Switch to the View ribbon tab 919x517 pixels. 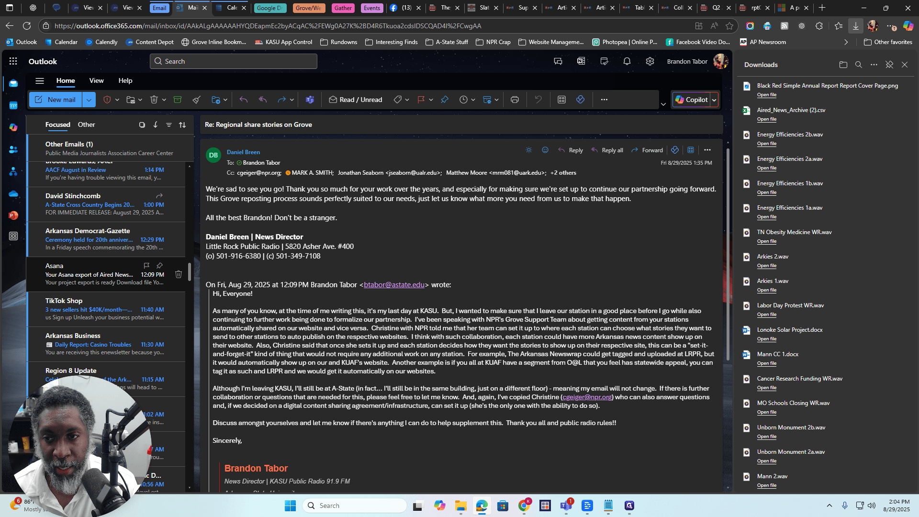point(96,80)
